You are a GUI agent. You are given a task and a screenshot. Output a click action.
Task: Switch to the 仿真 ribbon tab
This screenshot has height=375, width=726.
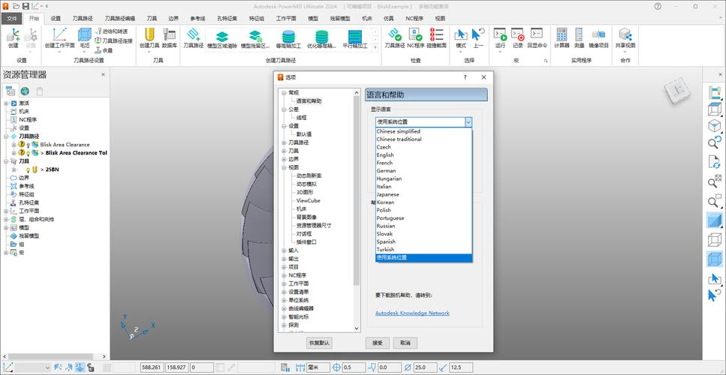[x=388, y=19]
